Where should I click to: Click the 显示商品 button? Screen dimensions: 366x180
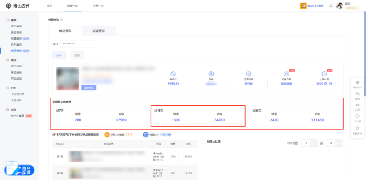coord(88,87)
